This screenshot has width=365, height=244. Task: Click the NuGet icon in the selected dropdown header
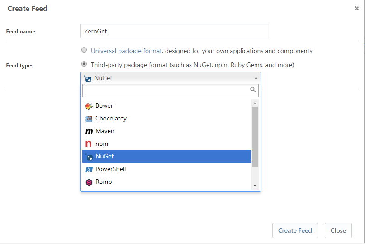coord(88,78)
